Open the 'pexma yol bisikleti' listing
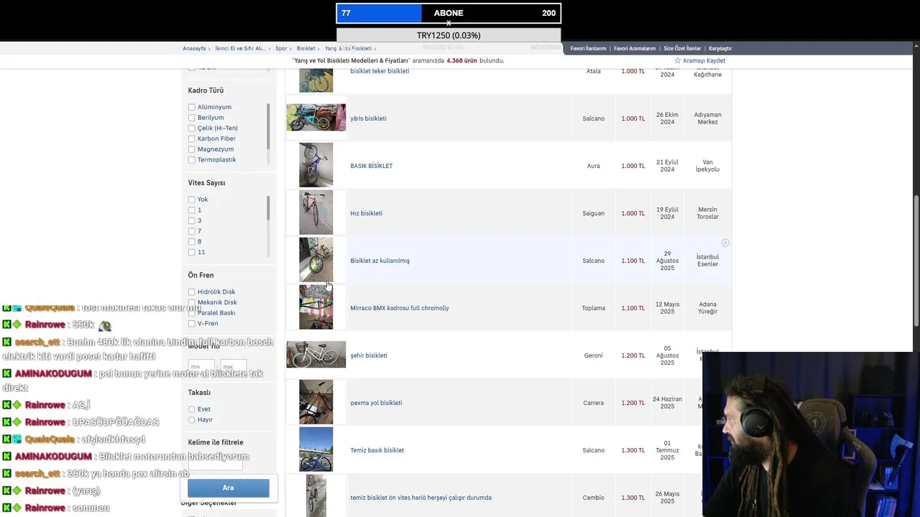The height and width of the screenshot is (517, 920). [376, 403]
